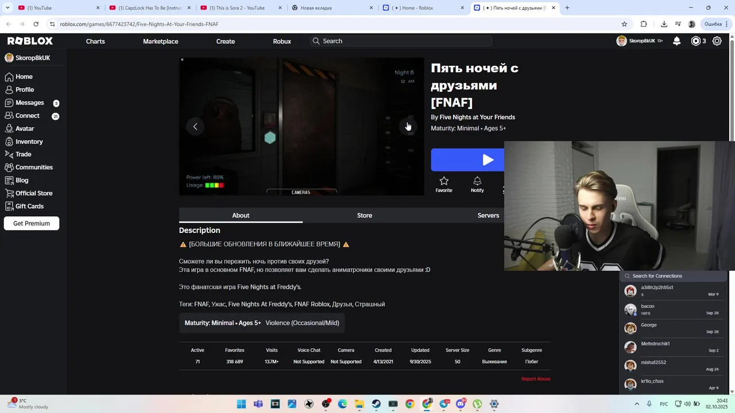
Task: Show next game screenshot arrow
Action: click(x=407, y=126)
